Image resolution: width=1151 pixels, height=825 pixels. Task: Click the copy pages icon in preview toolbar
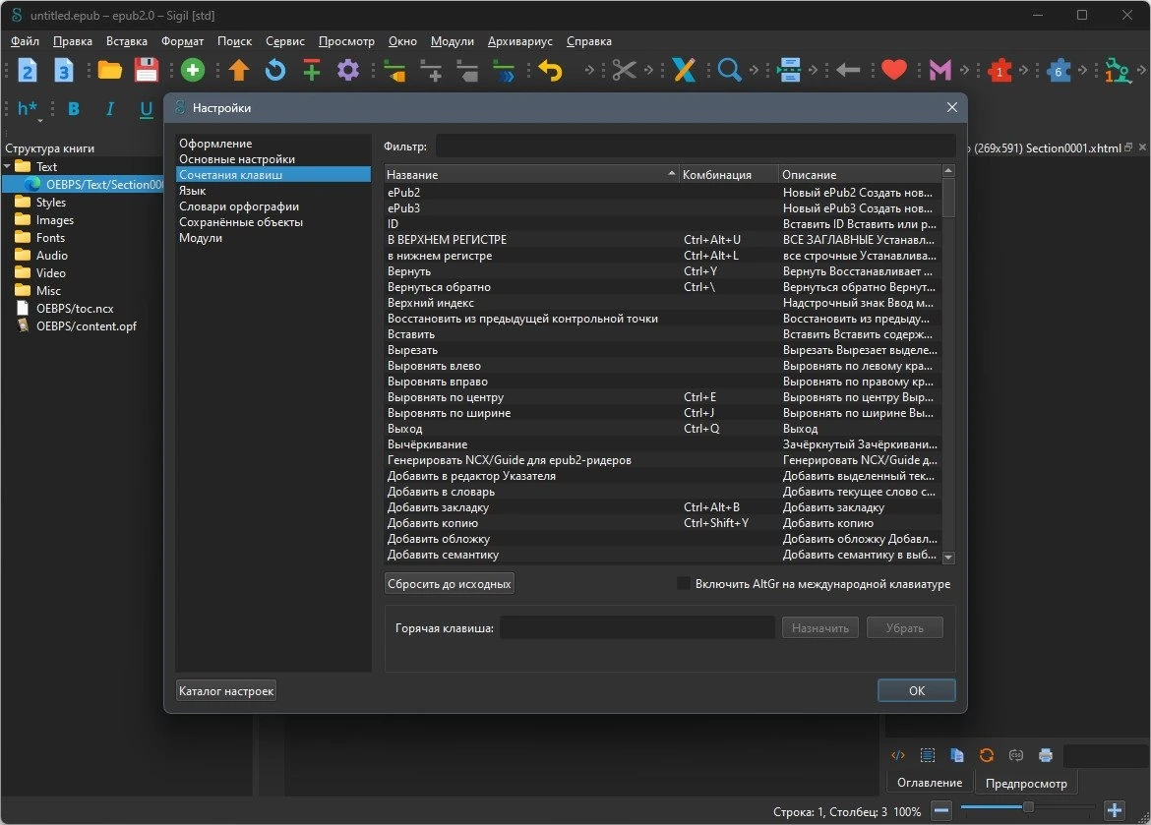point(956,755)
